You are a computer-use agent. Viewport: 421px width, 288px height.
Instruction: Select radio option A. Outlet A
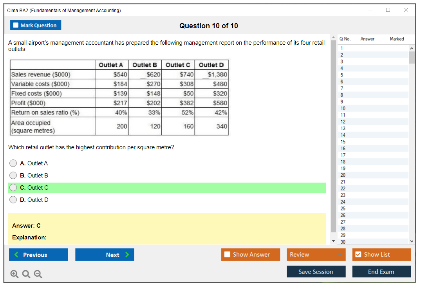[13, 163]
